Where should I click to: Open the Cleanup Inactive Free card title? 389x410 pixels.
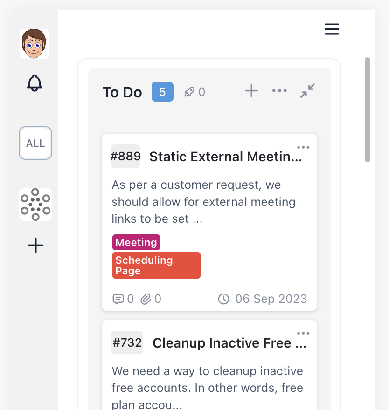[x=229, y=343]
